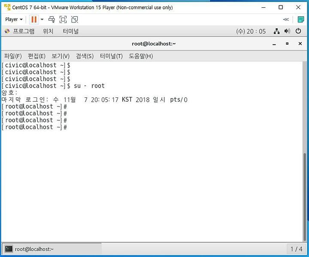Open the 터미널 menu in GNOME top bar

(x=71, y=31)
